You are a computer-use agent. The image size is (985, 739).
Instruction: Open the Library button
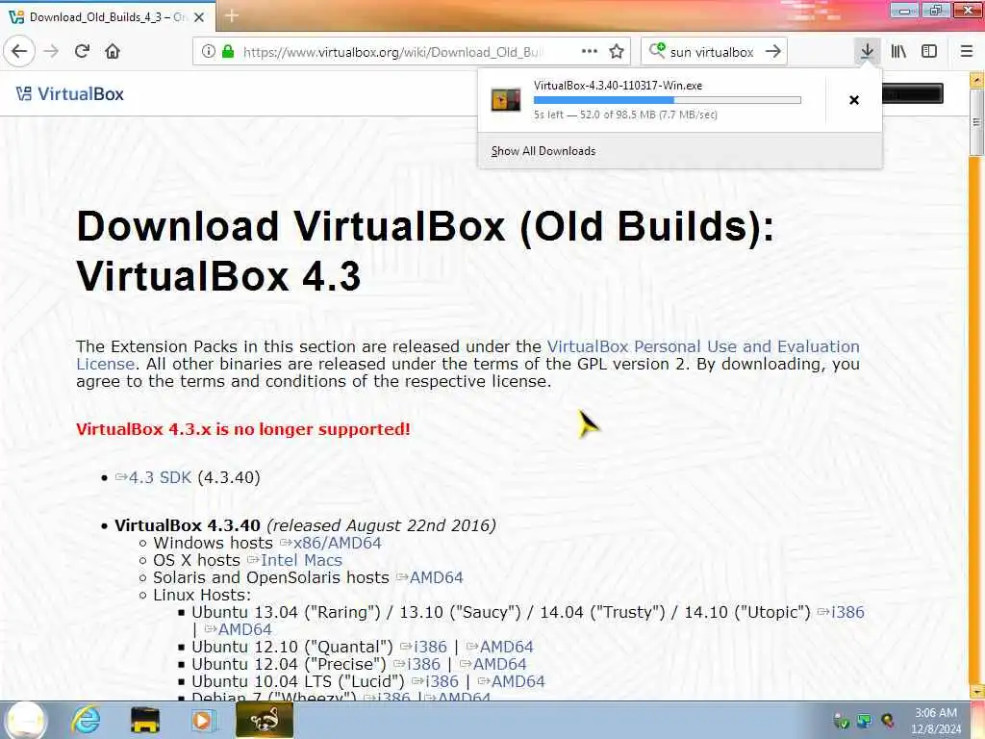point(898,52)
